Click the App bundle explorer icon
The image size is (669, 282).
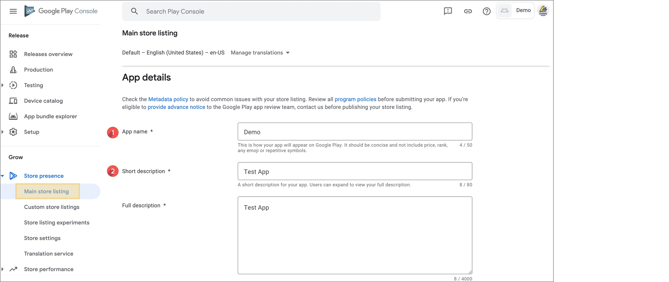13,116
